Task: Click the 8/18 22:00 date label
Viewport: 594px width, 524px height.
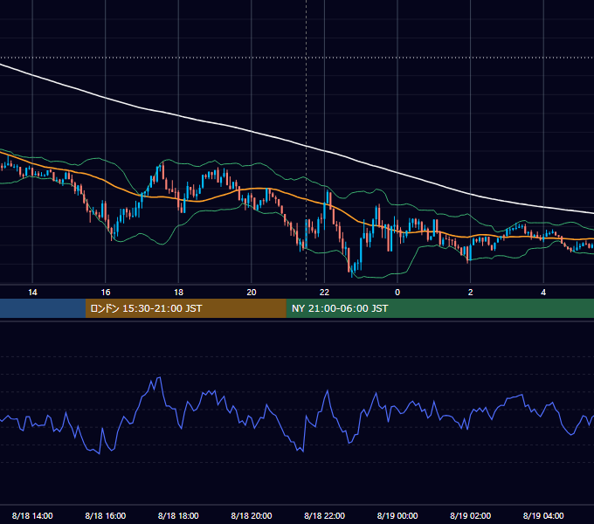Action: 325,515
